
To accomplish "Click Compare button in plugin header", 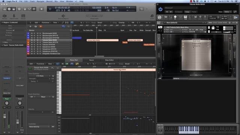I will (x=178, y=12).
